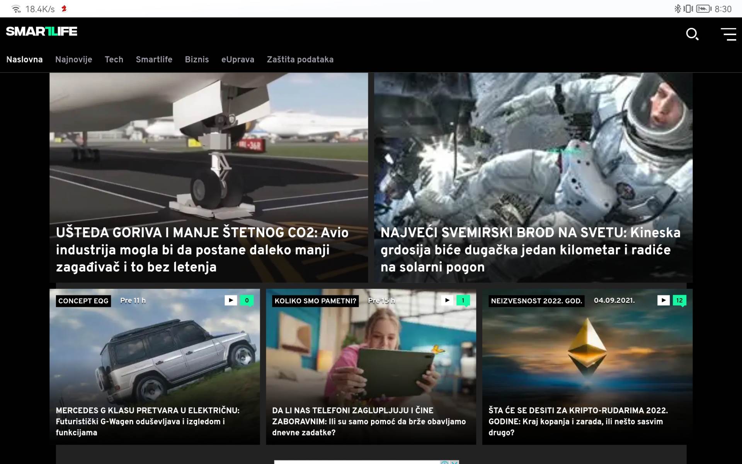The height and width of the screenshot is (464, 742).
Task: Click the CONCEPT EQG tag label
Action: [x=83, y=301]
